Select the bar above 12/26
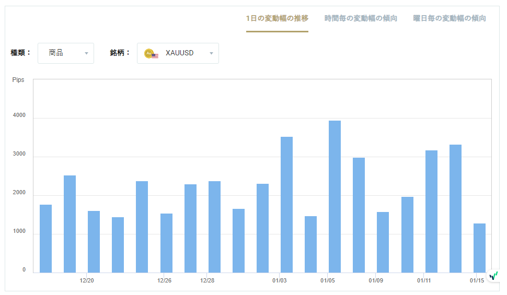The image size is (507, 295). click(x=167, y=243)
